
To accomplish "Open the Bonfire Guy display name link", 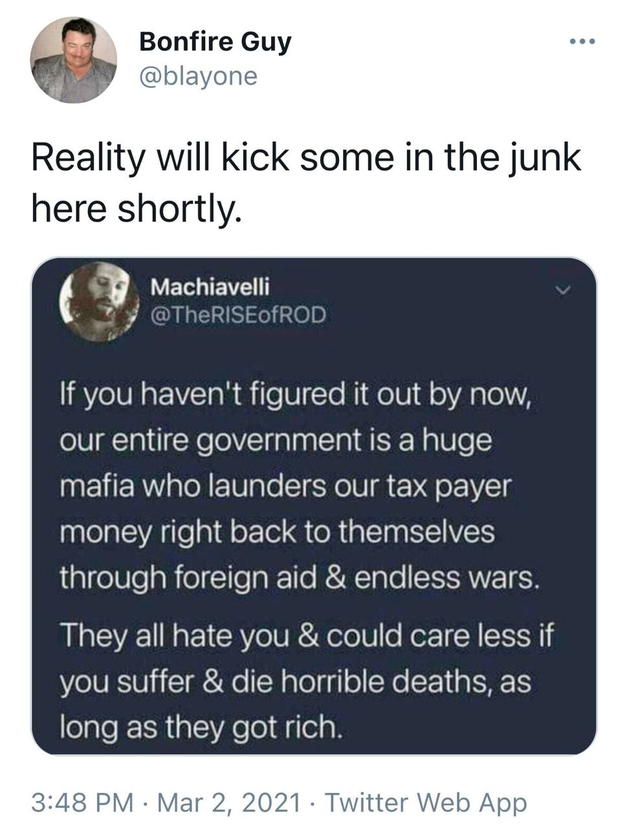I will coord(215,43).
